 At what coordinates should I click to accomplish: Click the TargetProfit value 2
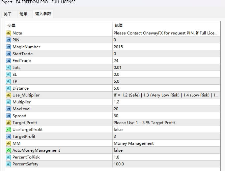[115, 137]
